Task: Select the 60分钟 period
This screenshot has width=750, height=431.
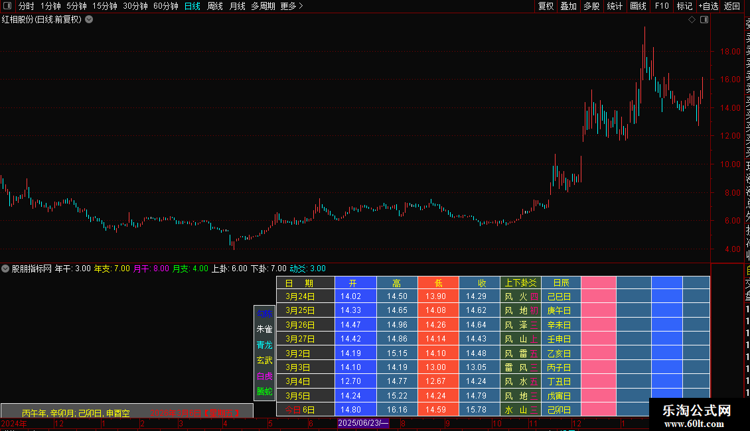Action: [166, 6]
